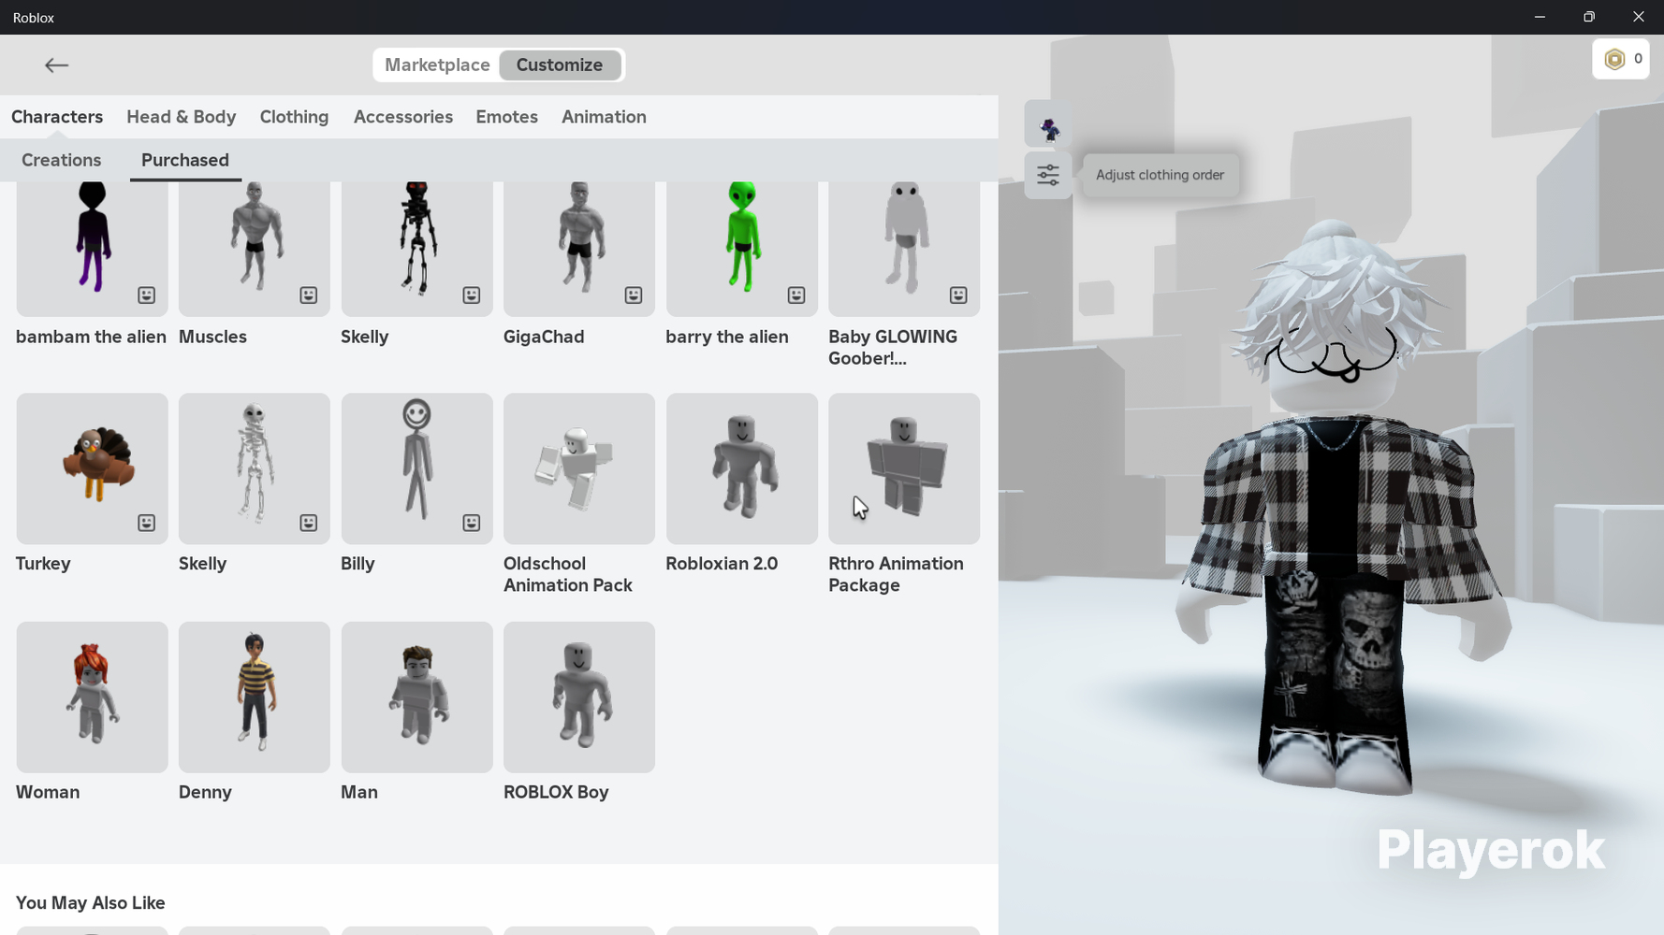Click the "bambam the alien" name label
The width and height of the screenshot is (1664, 935).
tap(91, 337)
